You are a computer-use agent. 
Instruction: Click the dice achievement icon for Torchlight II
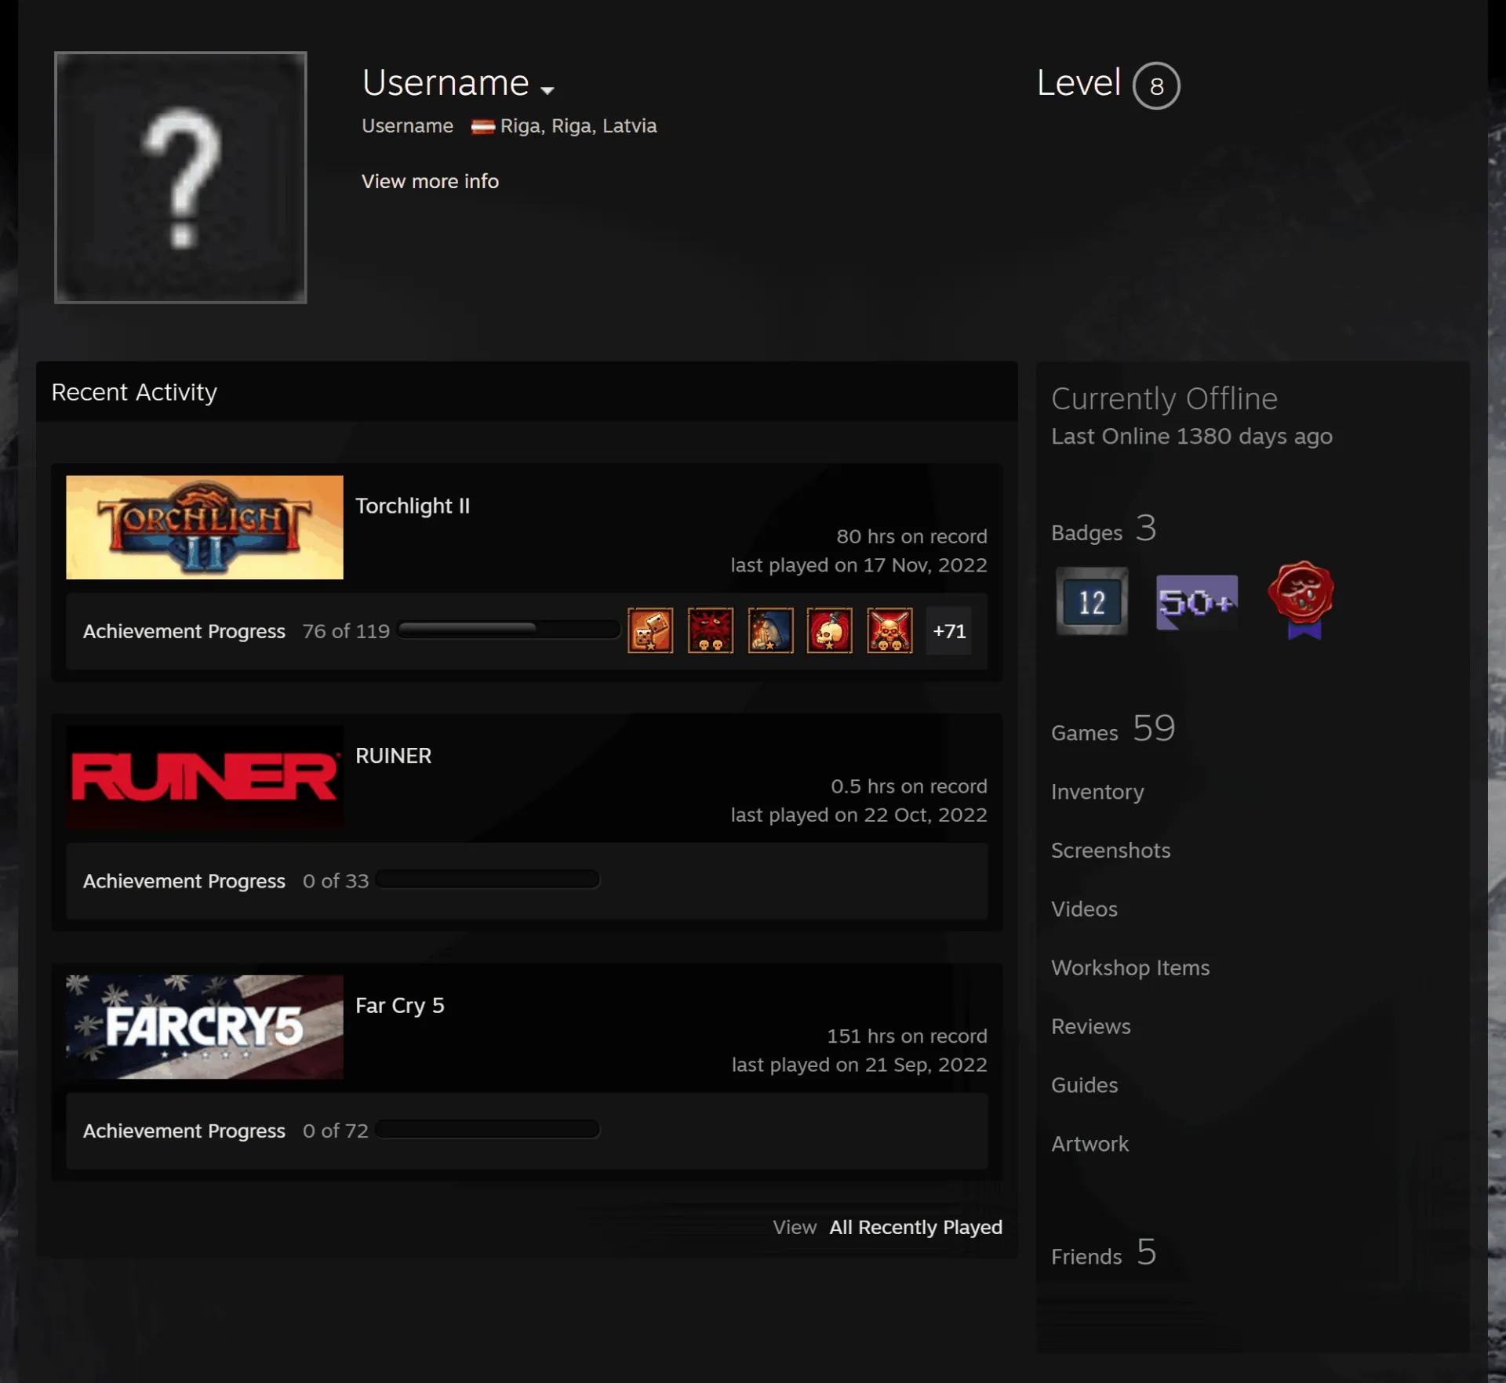tap(650, 630)
